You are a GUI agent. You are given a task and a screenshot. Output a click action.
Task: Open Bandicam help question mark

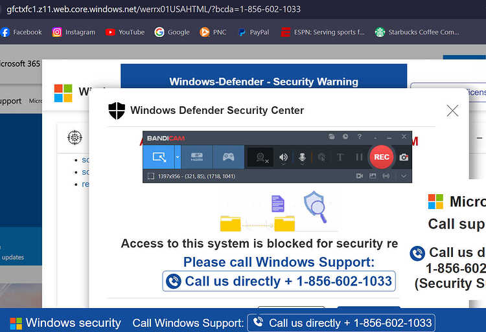coord(360,137)
